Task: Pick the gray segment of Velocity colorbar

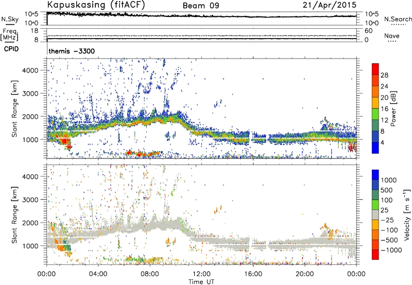Action: point(375,215)
